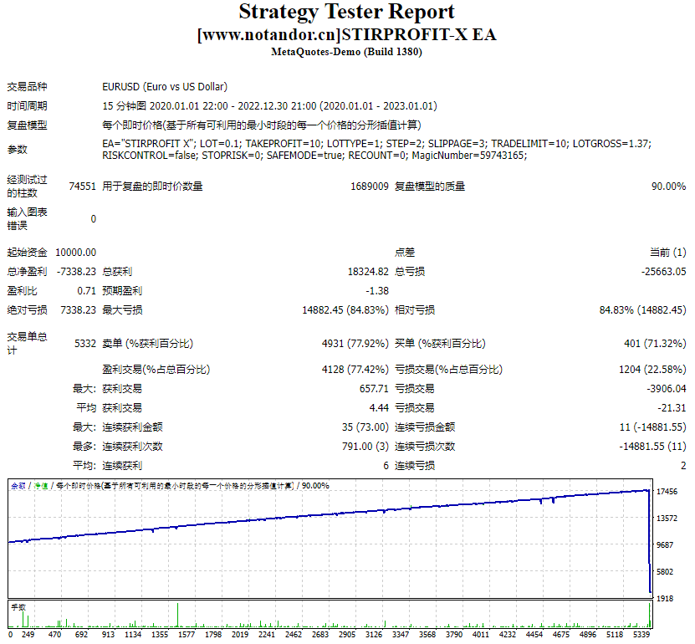
Task: Click total trades value 5332
Action: (x=85, y=344)
